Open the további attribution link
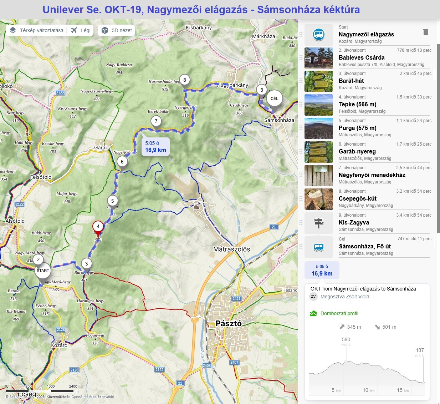This screenshot has width=440, height=404. click(x=108, y=397)
